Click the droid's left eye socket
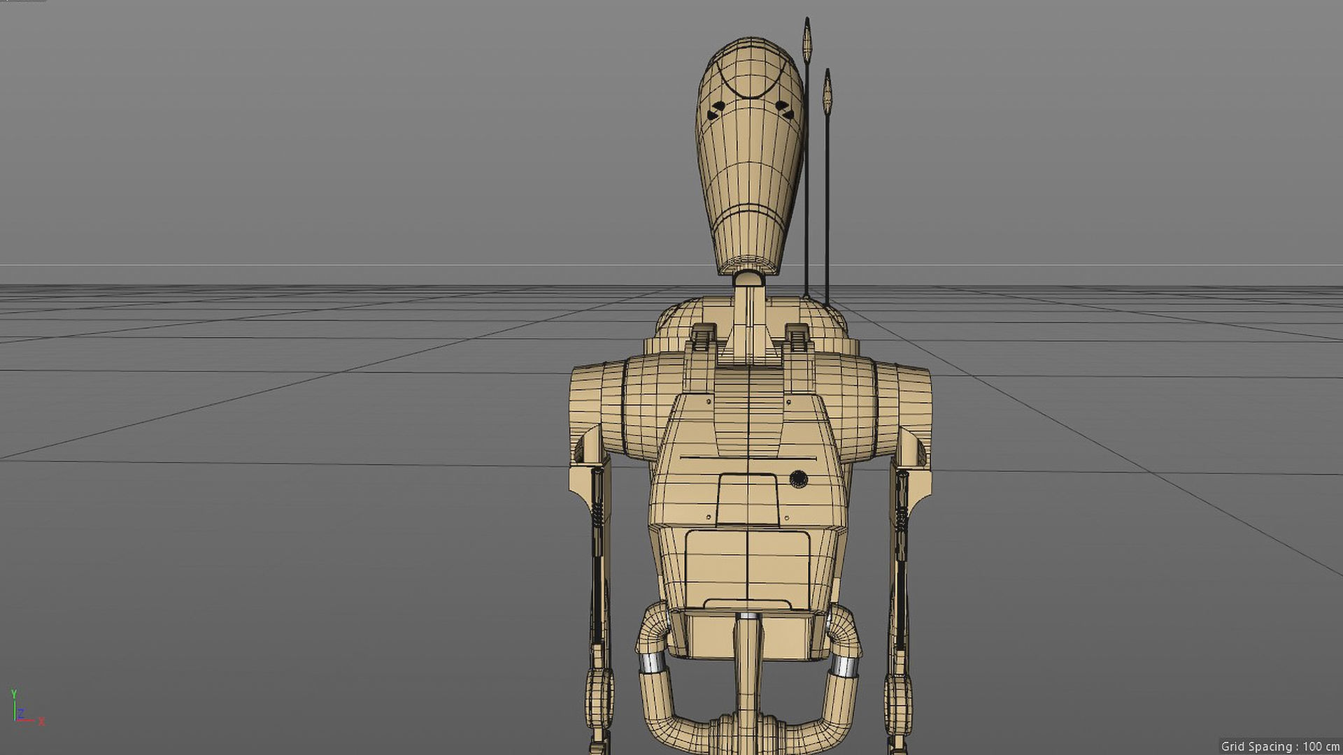1343x755 pixels. (716, 110)
